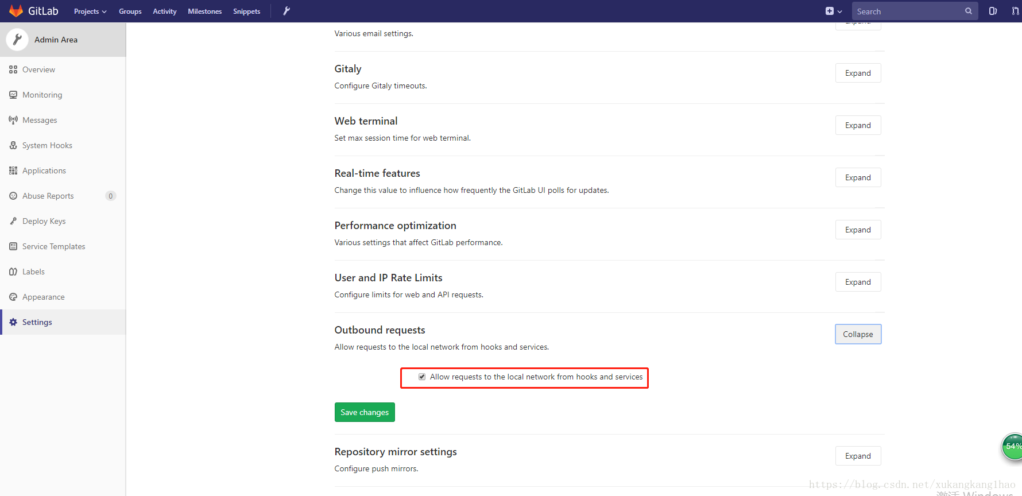The image size is (1022, 496).
Task: Click User and IP Rate Limits heading
Action: pos(388,278)
